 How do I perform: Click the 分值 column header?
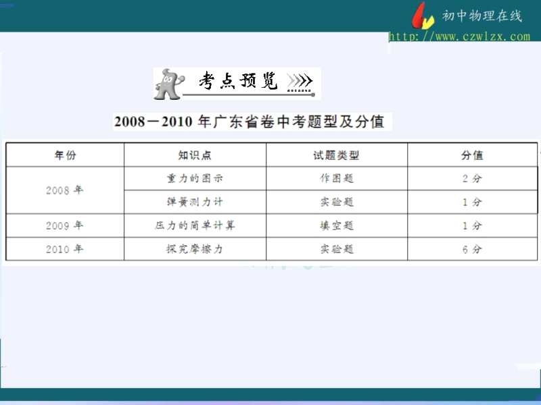point(472,155)
